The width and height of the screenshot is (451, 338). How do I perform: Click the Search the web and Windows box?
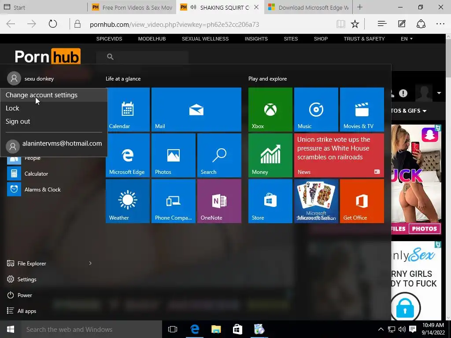(x=92, y=329)
